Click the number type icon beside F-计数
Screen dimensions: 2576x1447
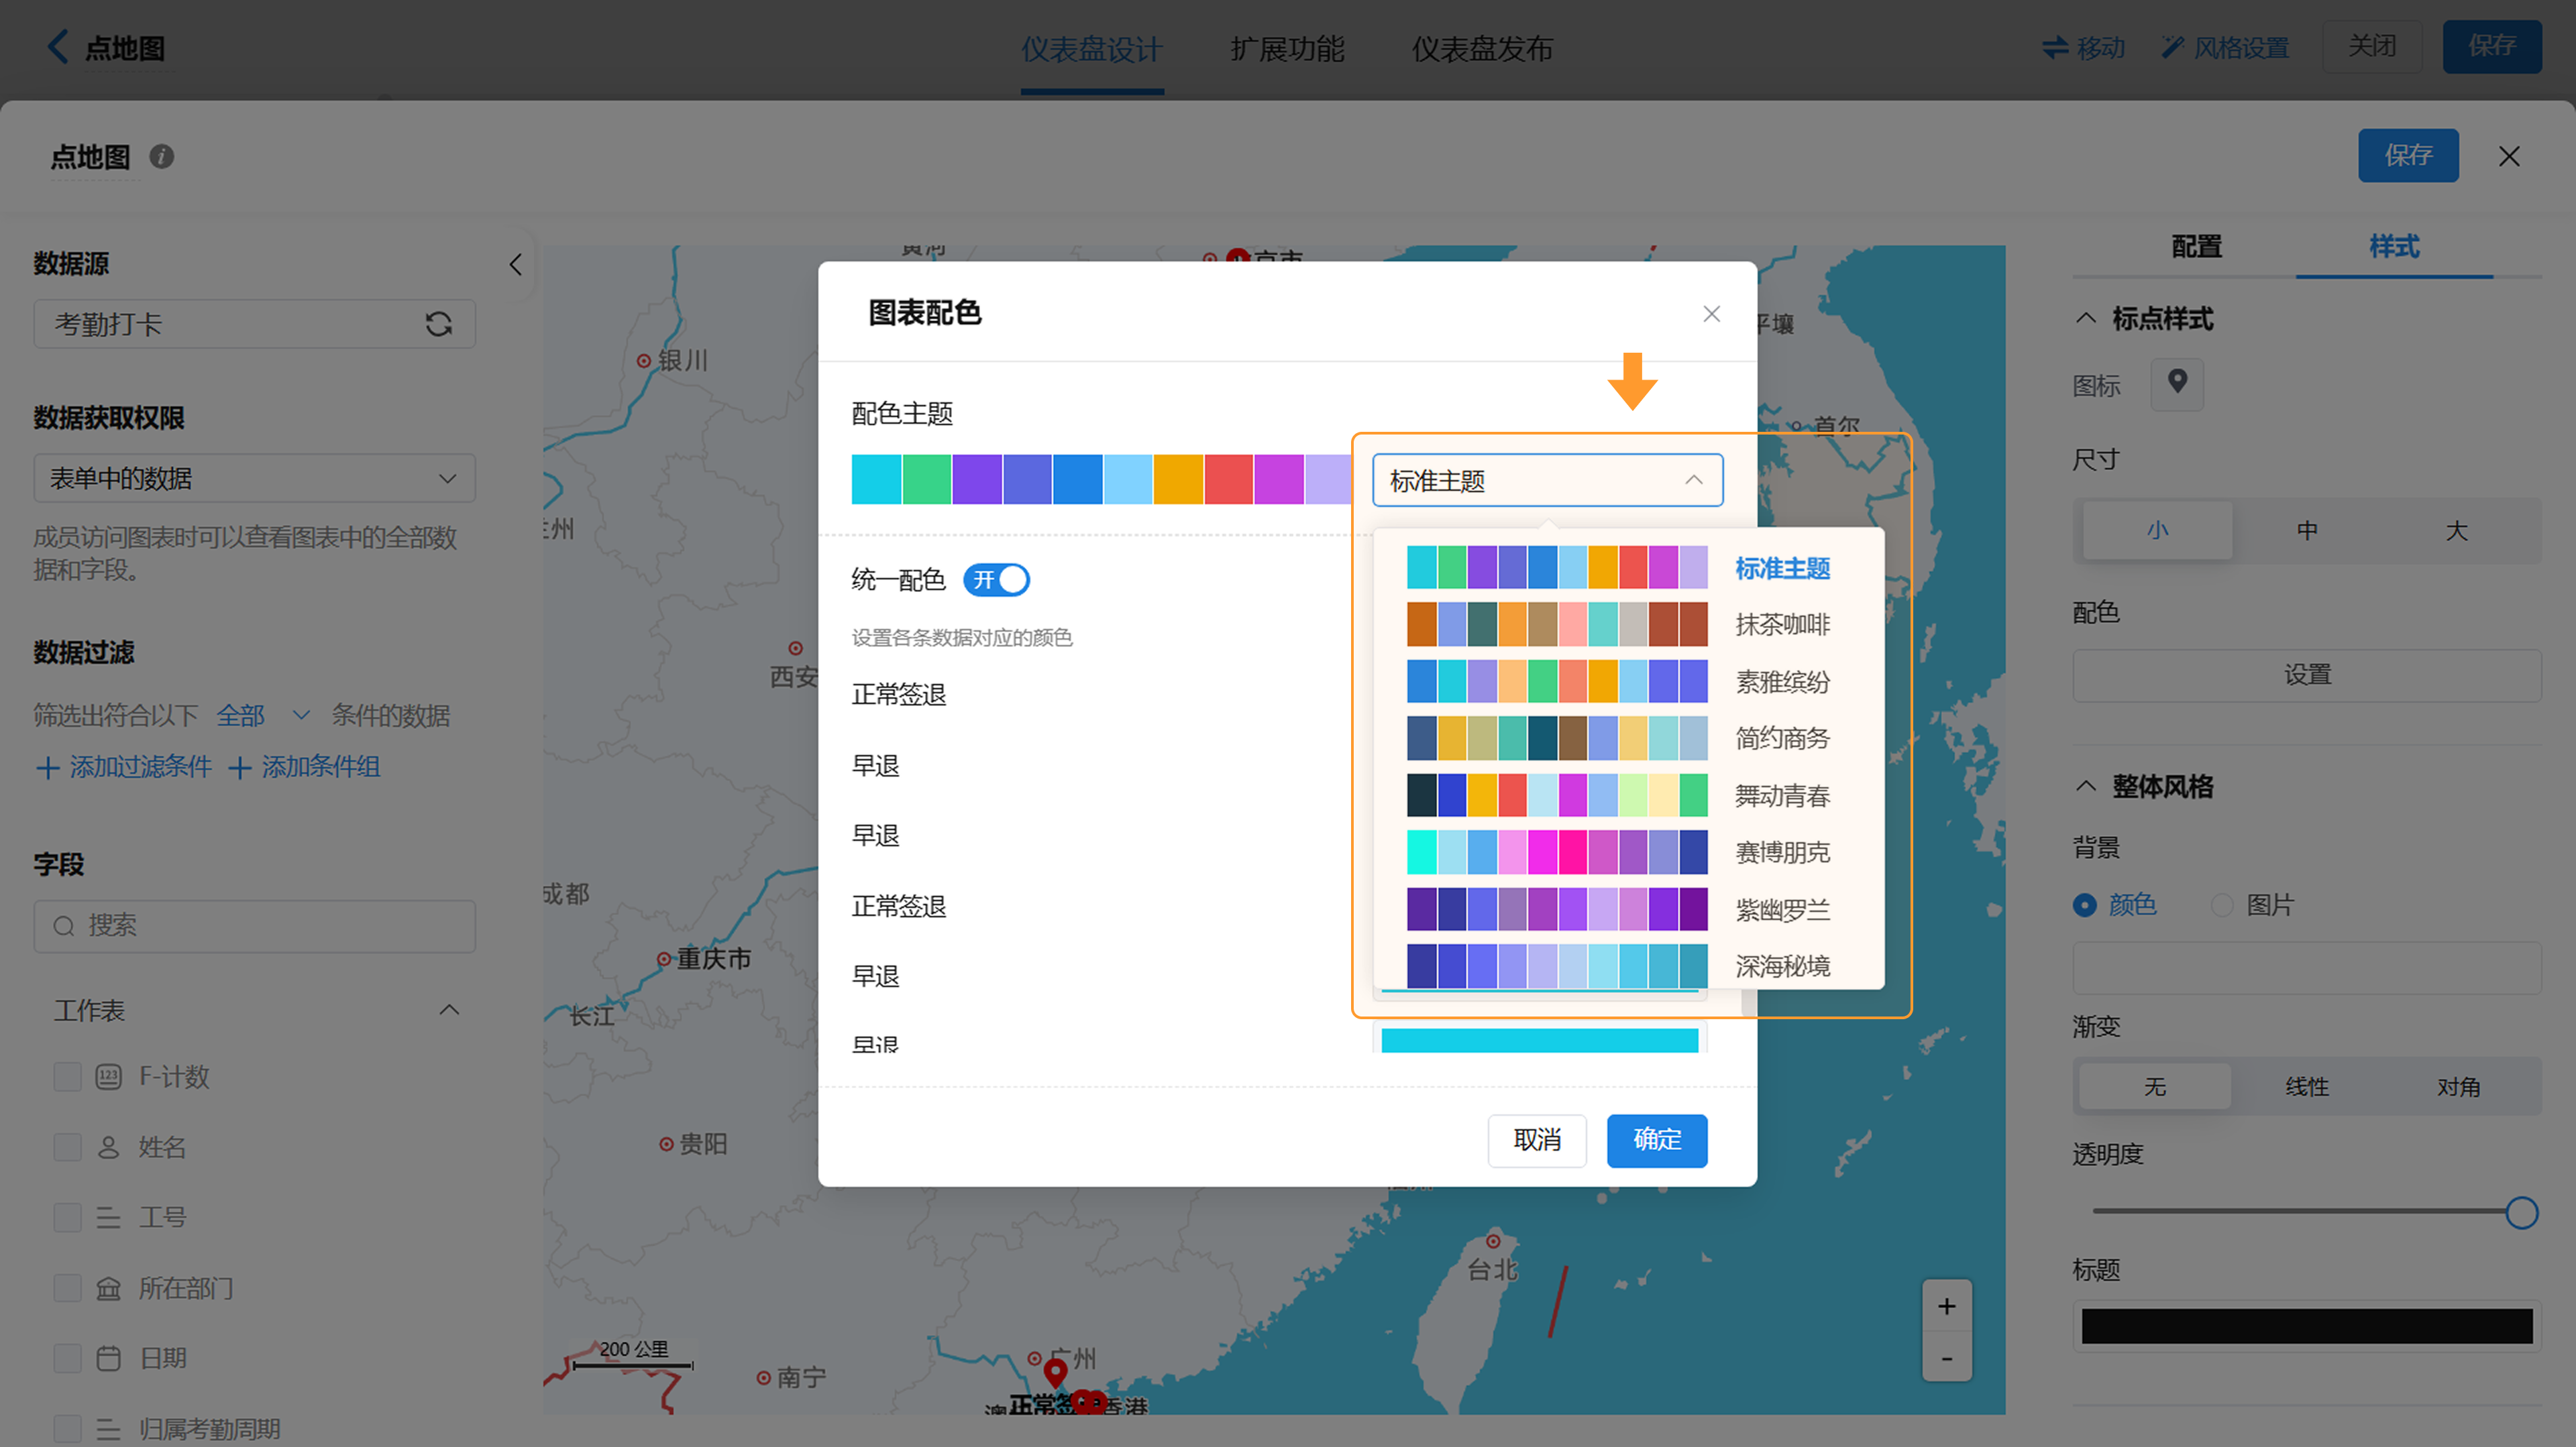tap(108, 1076)
